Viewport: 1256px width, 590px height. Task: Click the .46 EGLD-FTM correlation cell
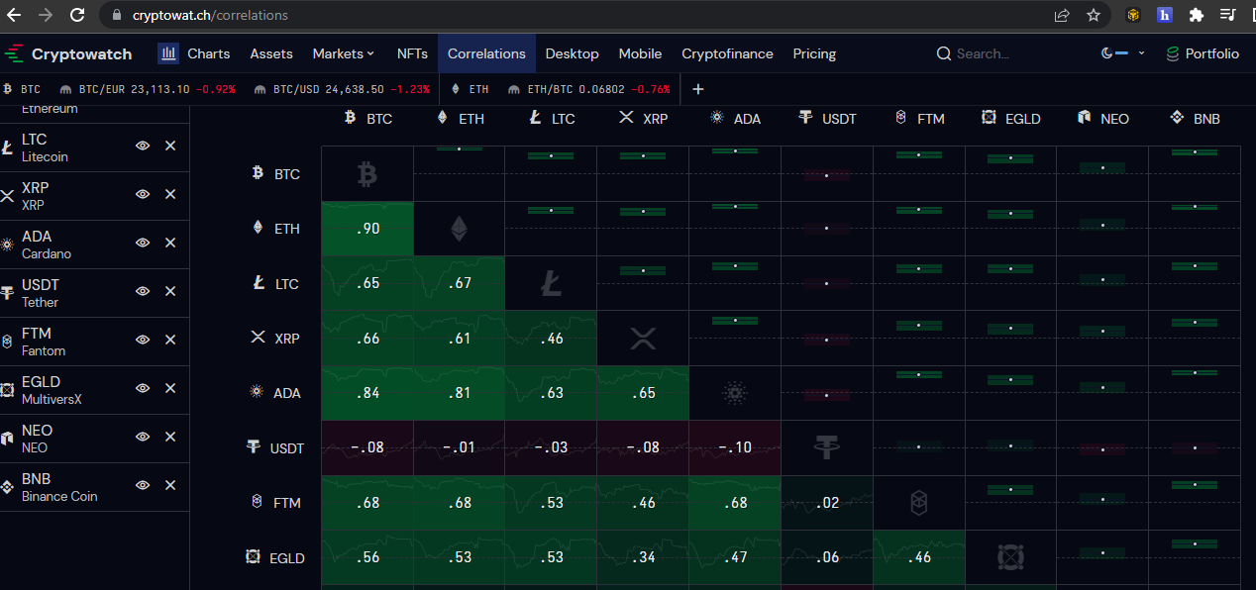click(919, 557)
